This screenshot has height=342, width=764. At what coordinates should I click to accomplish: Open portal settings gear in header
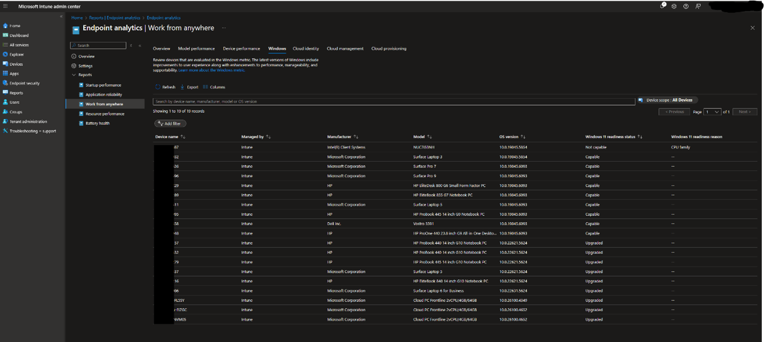(x=674, y=7)
